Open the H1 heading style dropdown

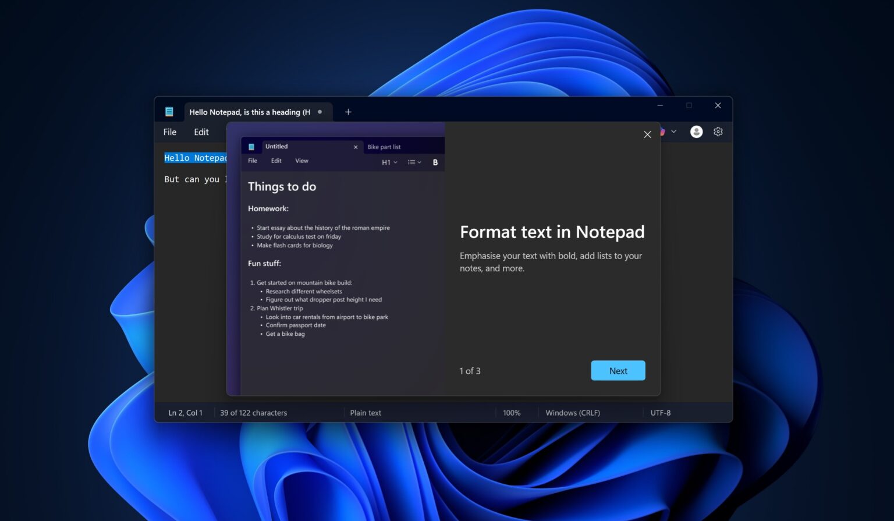pos(389,162)
